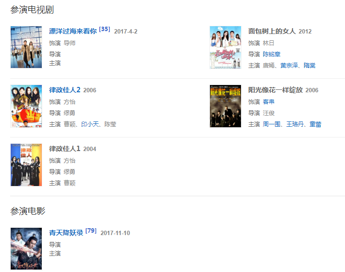This screenshot has width=345, height=272.
Task: Open the 青天降妖录 movie title link
Action: pyautogui.click(x=66, y=233)
